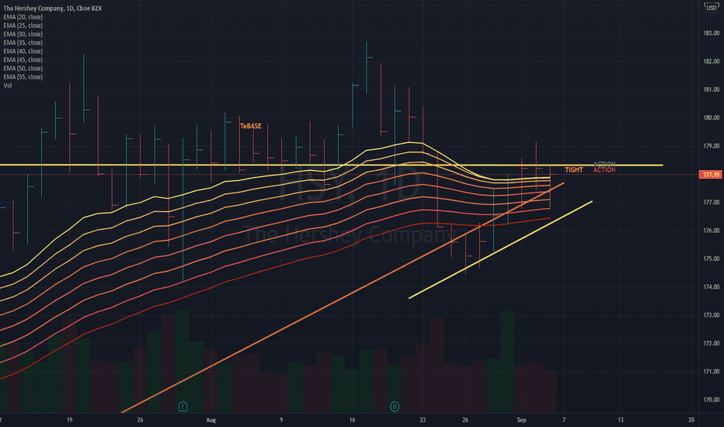Click the dividend 'D' marker icon

tap(395, 407)
